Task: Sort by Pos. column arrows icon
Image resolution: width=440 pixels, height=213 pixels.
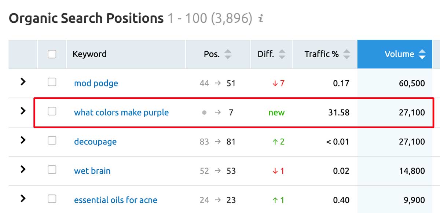Action: coord(228,54)
